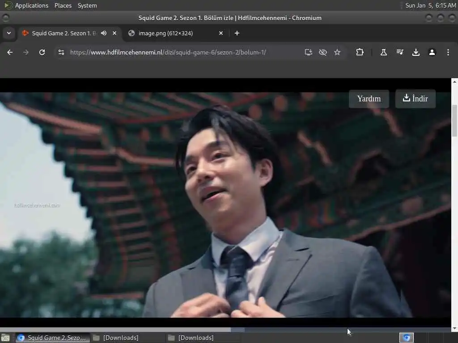Click the scrollbar up arrow
The height and width of the screenshot is (343, 458).
[x=454, y=82]
